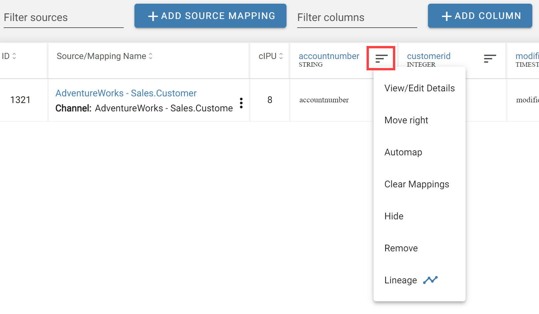The image size is (539, 314).
Task: Click the Filter sources input field
Action: click(63, 17)
